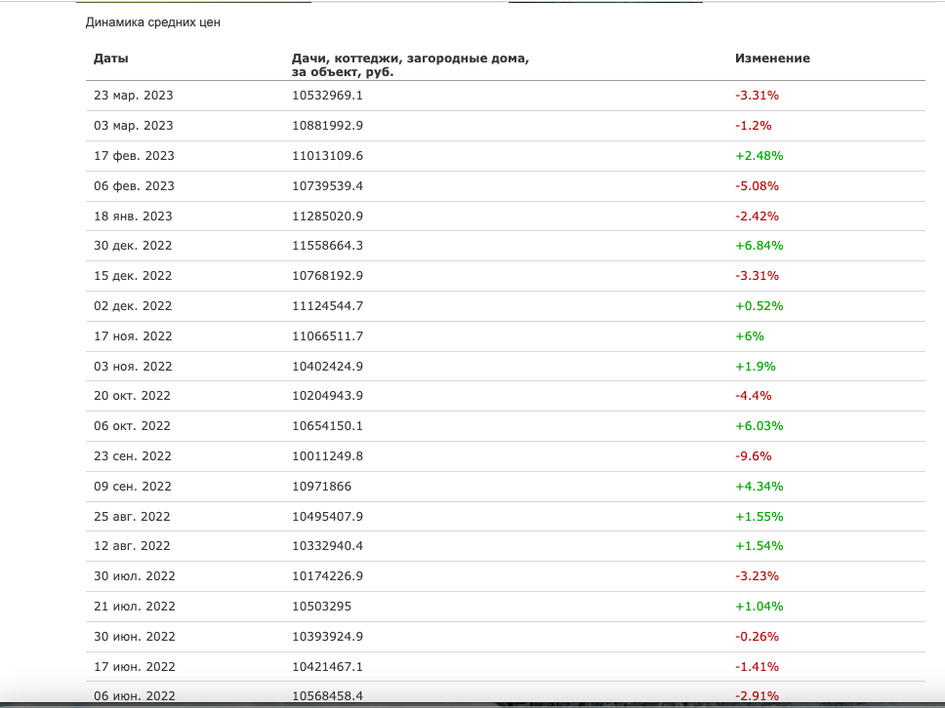
Task: Select price value 11285020.9
Action: (327, 216)
